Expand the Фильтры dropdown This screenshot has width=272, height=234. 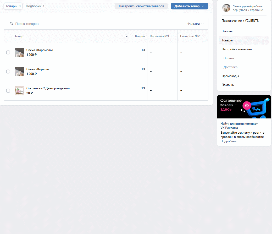(195, 24)
